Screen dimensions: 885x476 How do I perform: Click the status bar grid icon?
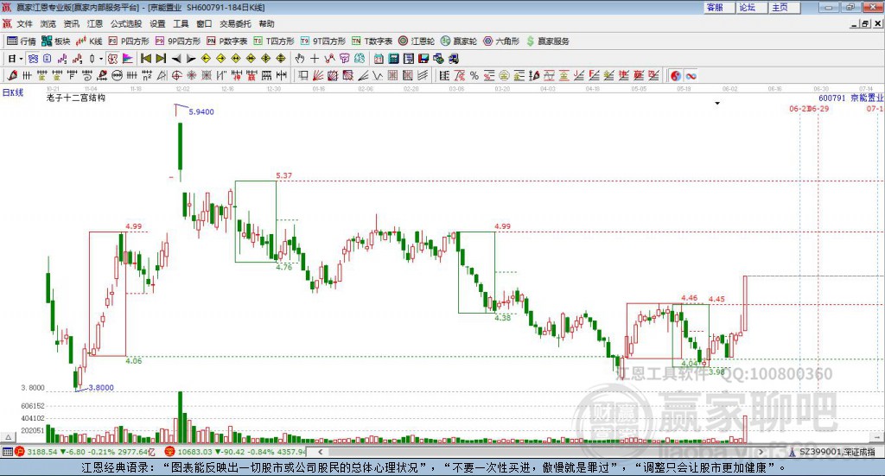point(7,452)
